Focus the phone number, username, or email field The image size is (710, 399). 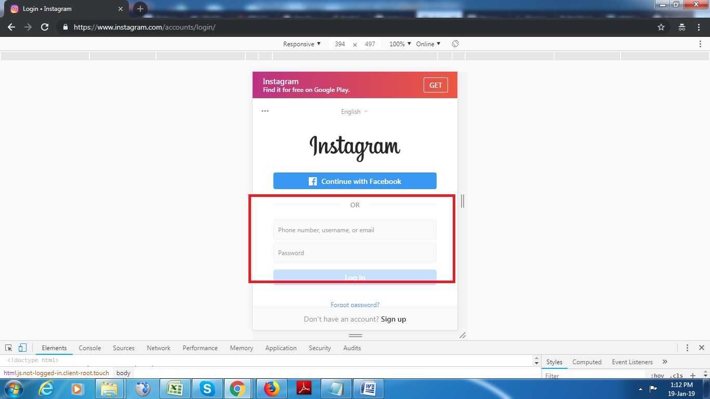pos(355,230)
